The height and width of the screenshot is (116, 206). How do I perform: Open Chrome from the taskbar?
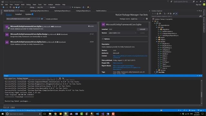(x=55, y=114)
